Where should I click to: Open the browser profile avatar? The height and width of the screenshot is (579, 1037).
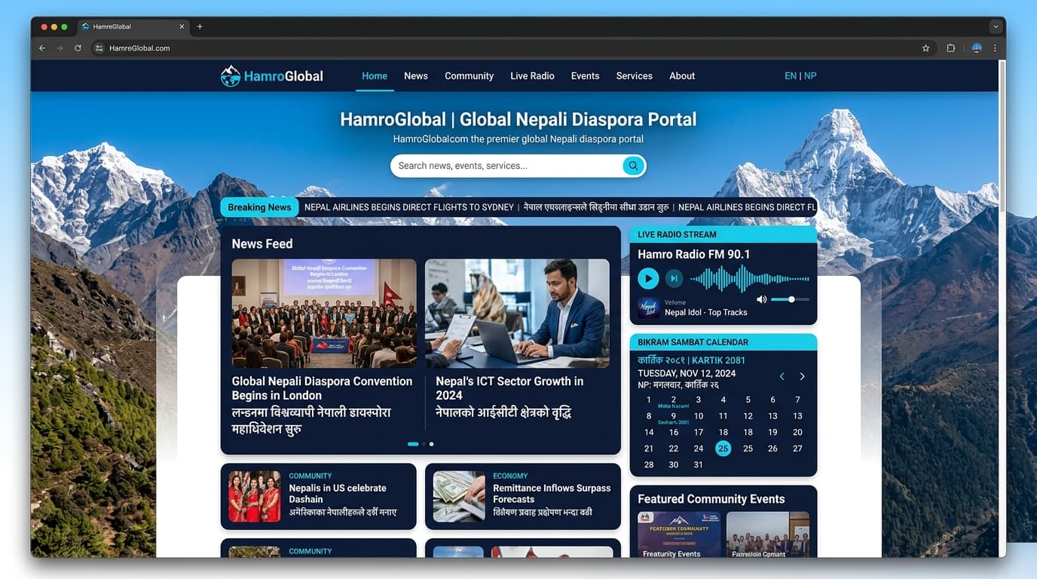point(977,48)
